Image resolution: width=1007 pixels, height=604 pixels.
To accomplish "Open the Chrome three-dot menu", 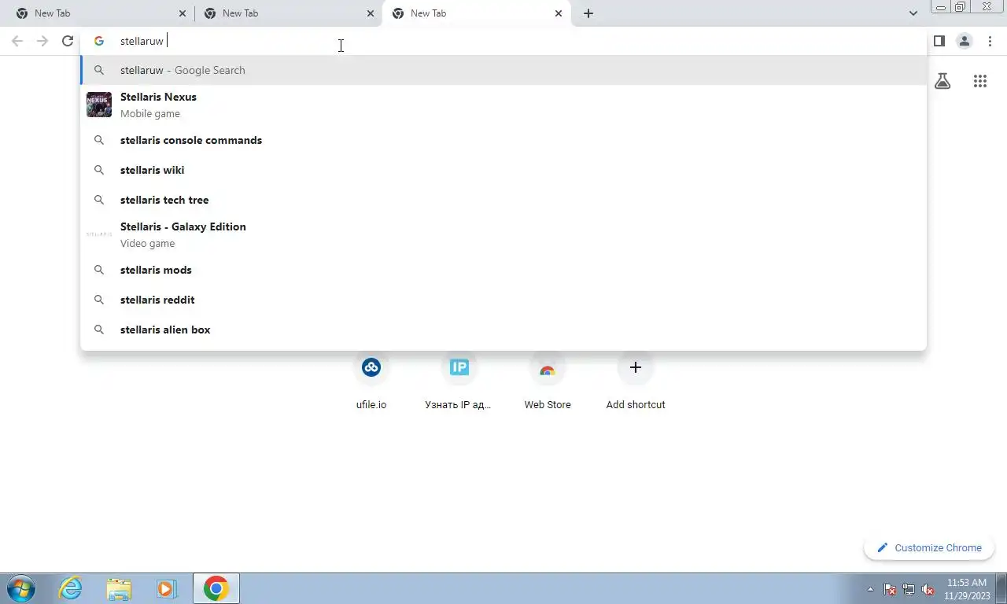I will click(x=990, y=41).
